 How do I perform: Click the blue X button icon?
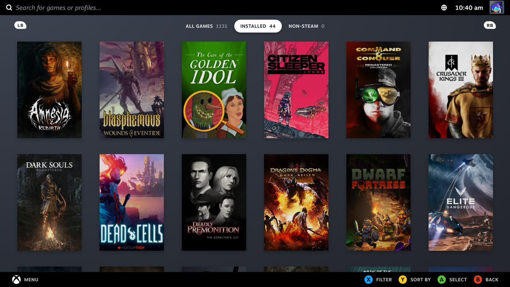[x=369, y=279]
